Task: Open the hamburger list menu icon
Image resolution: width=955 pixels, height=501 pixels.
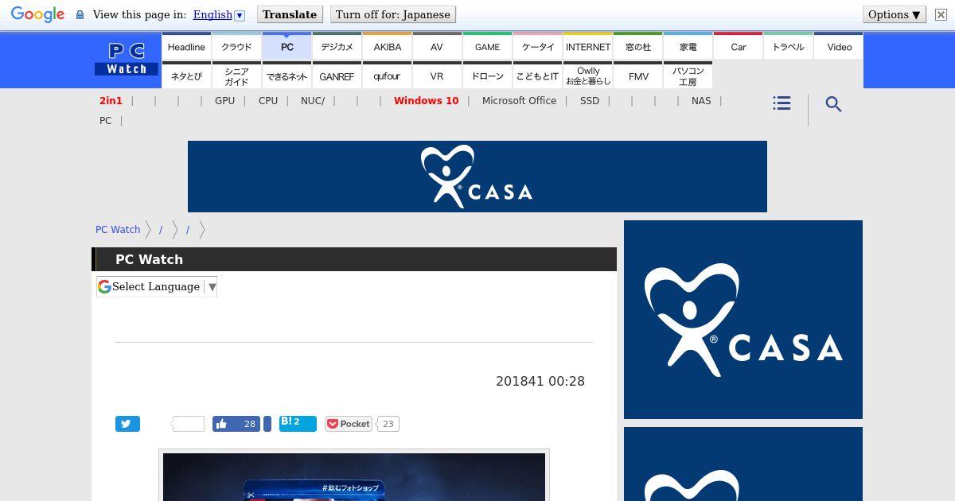Action: pos(782,103)
